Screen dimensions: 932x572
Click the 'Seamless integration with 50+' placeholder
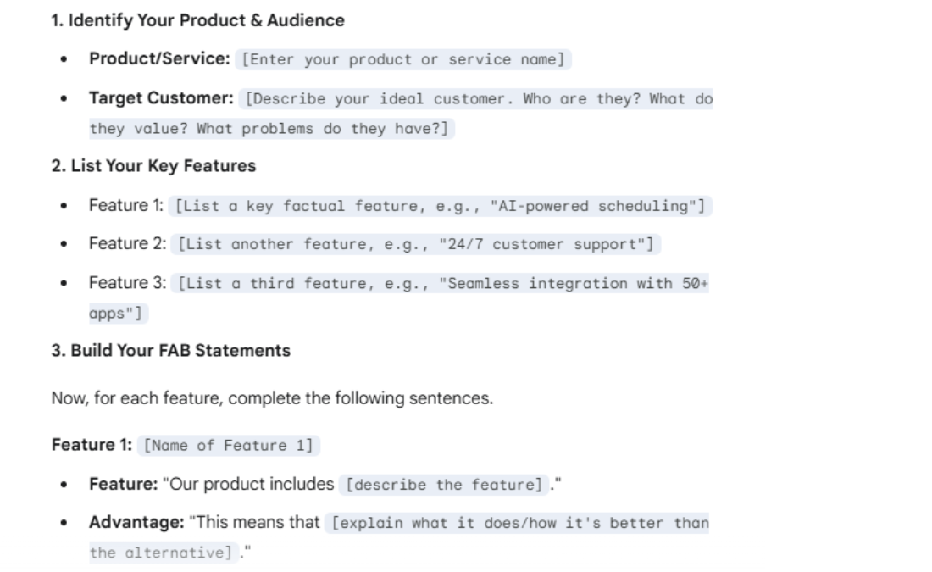coord(441,284)
